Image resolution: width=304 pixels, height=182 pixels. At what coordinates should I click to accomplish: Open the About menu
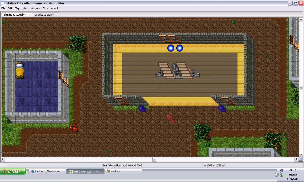coord(54,8)
